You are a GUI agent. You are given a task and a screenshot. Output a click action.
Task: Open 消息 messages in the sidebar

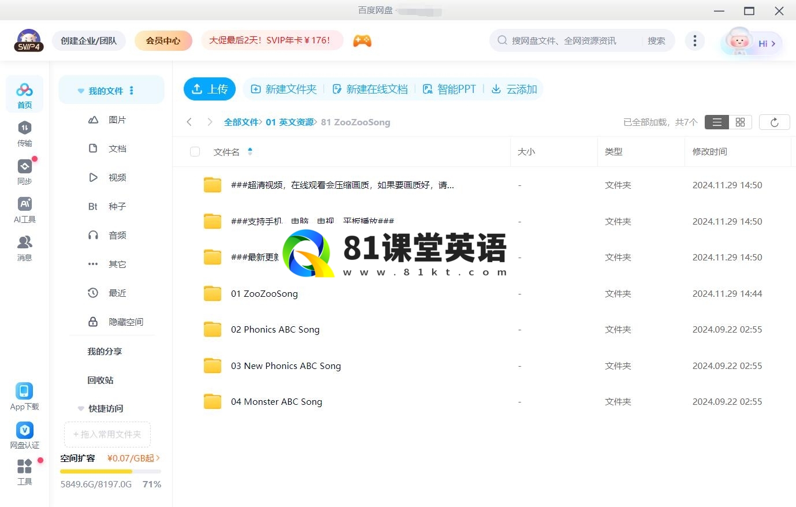[x=24, y=248]
